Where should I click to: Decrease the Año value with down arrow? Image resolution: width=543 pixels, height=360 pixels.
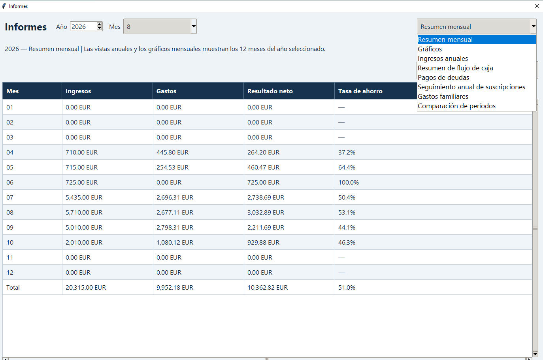tap(100, 28)
